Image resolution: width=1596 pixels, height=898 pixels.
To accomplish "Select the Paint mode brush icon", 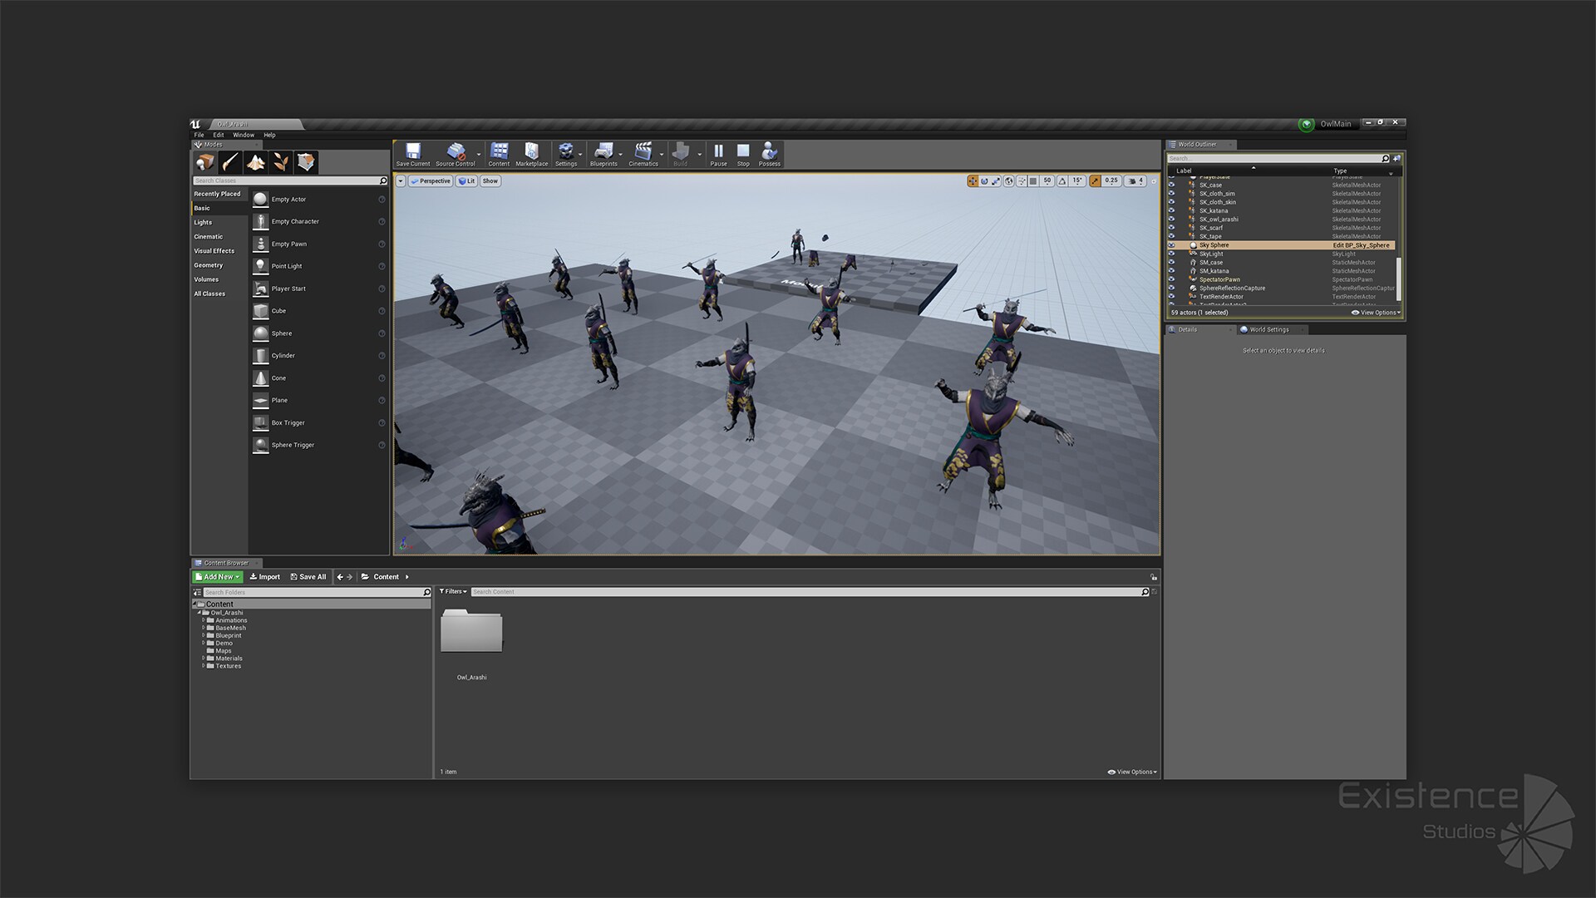I will point(230,162).
